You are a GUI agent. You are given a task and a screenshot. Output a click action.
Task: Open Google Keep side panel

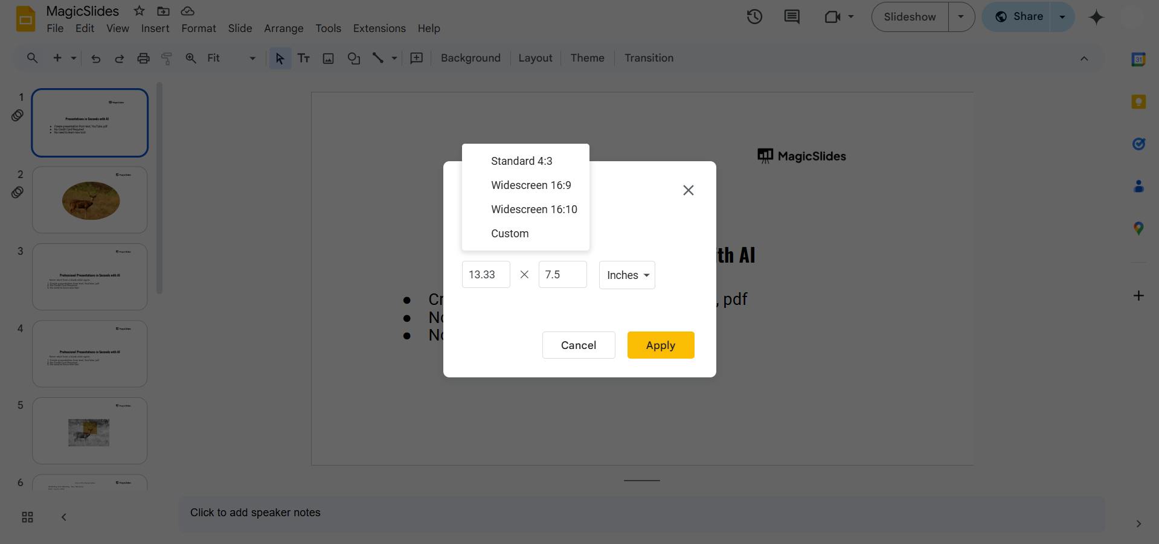coord(1138,101)
